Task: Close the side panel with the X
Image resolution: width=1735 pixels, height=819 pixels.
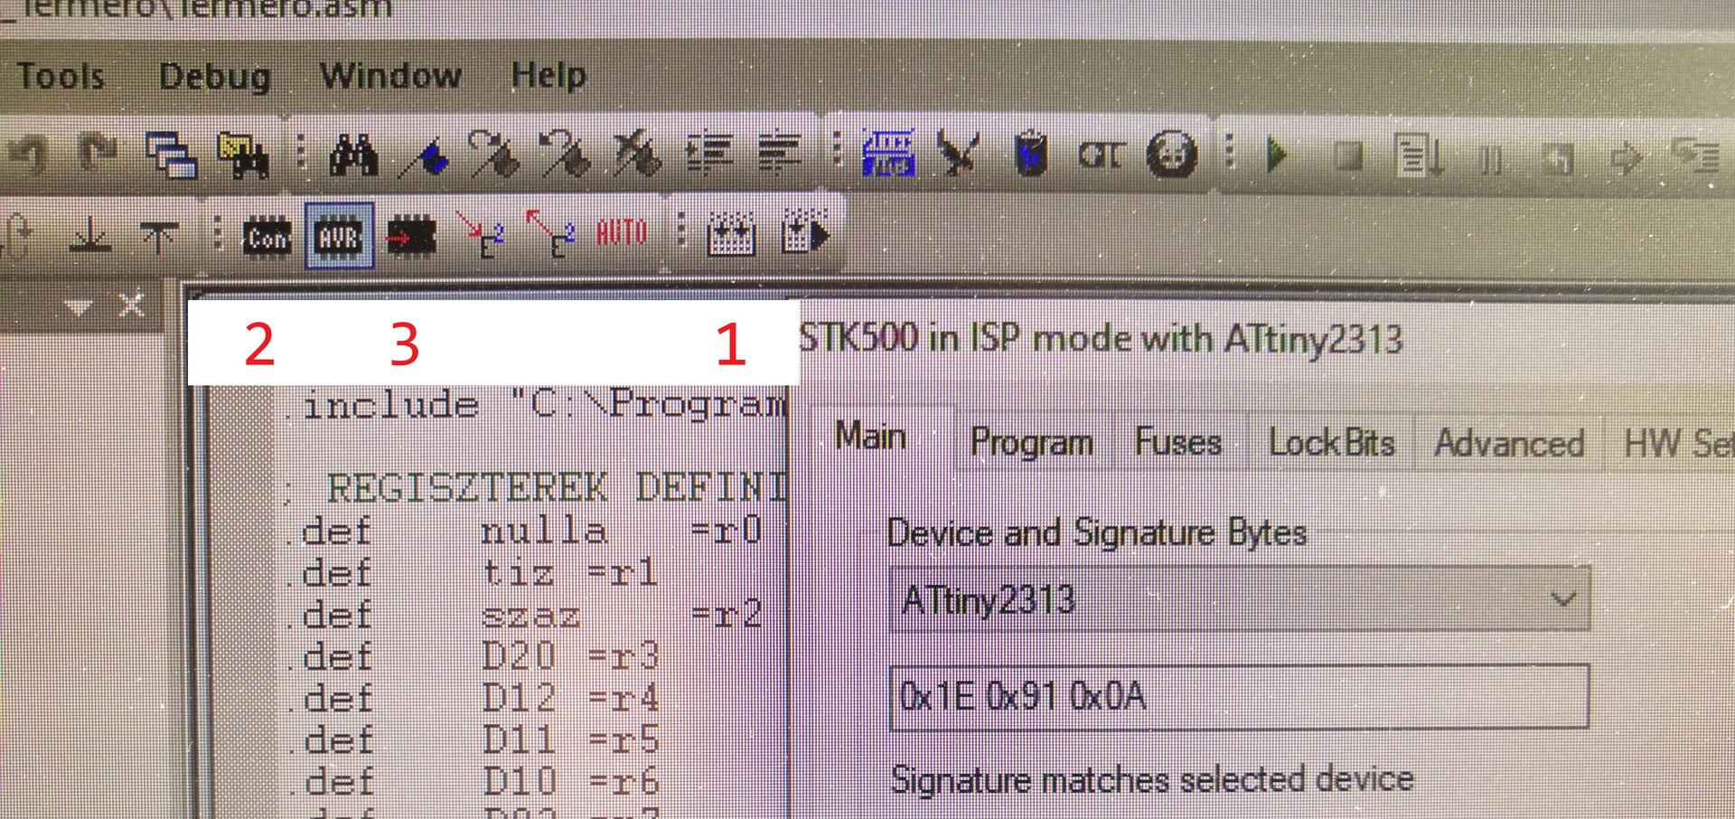Action: [132, 305]
